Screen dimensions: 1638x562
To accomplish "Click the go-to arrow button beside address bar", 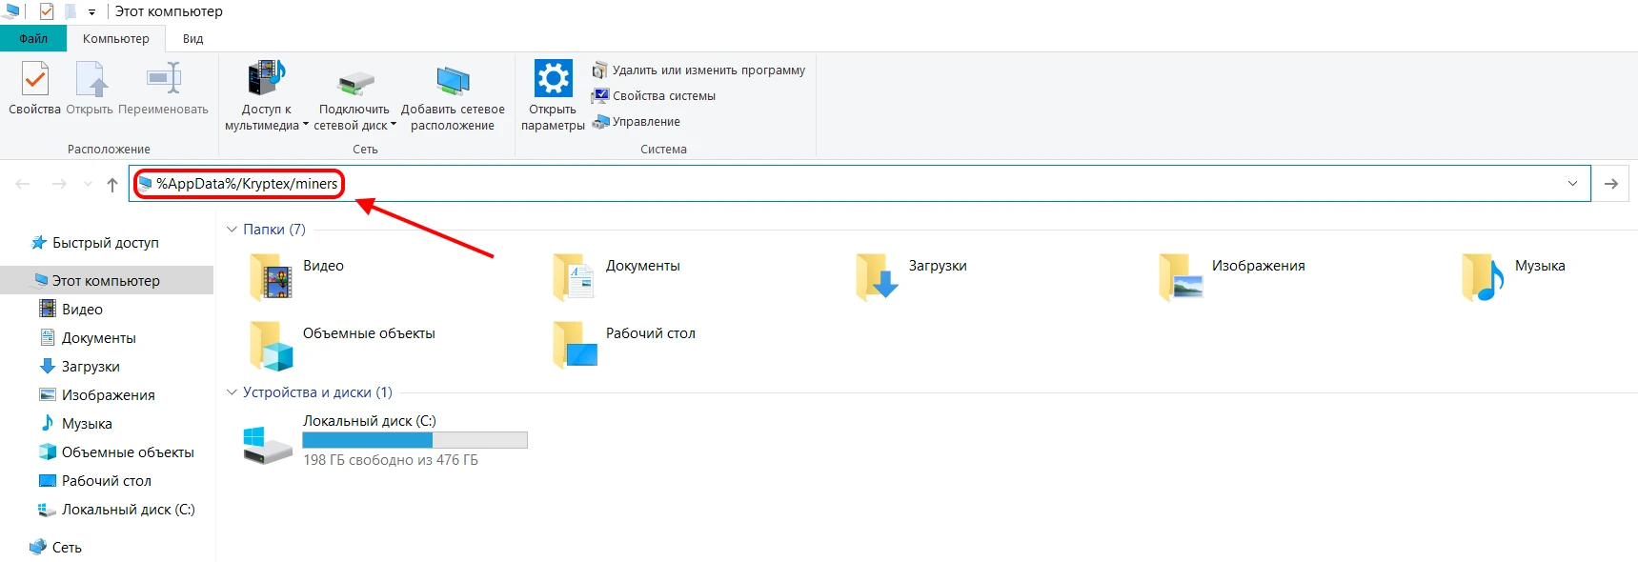I will pos(1611,184).
